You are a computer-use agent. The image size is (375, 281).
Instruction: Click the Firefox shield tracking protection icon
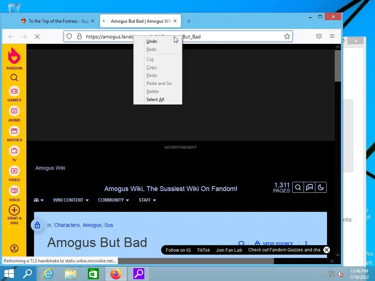coord(69,36)
